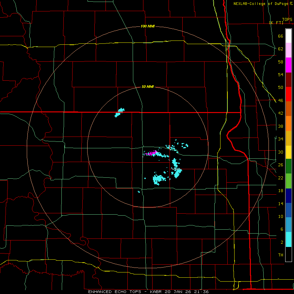This screenshot has width=294, height=294.
Task: Click the legend value '38'
Action: point(281,126)
